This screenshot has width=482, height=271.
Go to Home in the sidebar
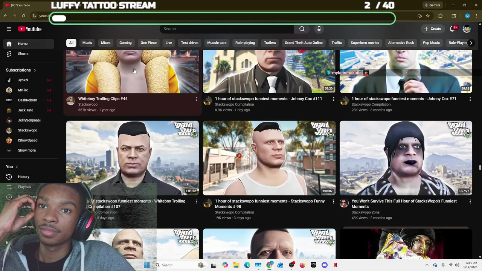point(29,44)
